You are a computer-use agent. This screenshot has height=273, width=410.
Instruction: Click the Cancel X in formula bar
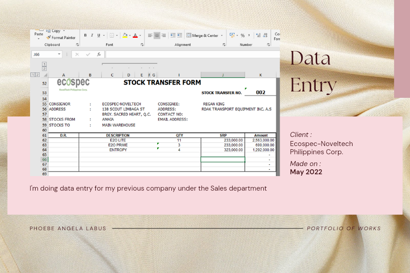77,54
